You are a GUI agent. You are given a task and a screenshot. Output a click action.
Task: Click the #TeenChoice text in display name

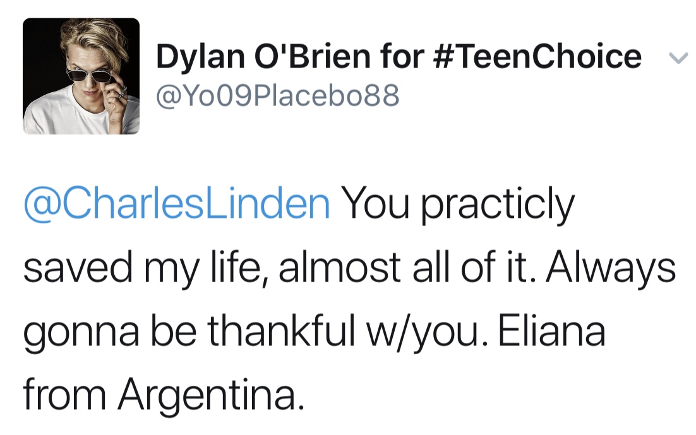pos(538,57)
